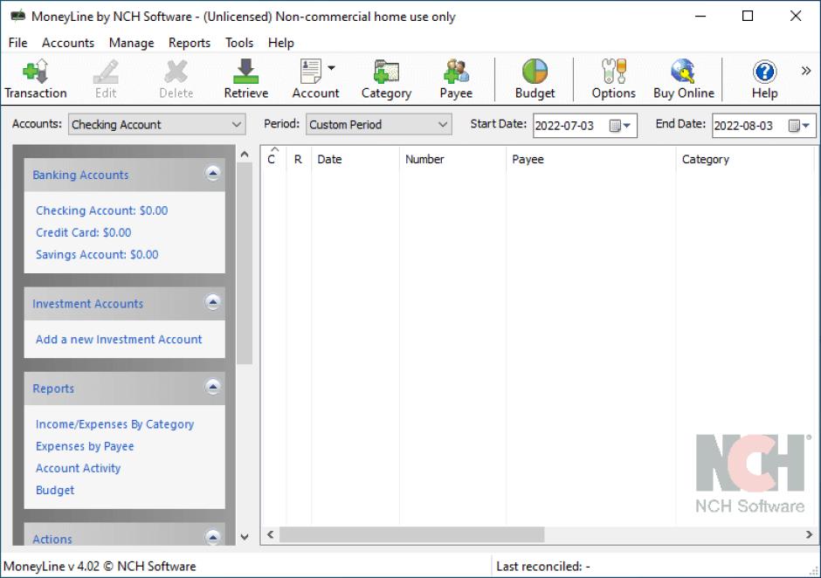Sort by the Category column header

pyautogui.click(x=744, y=159)
